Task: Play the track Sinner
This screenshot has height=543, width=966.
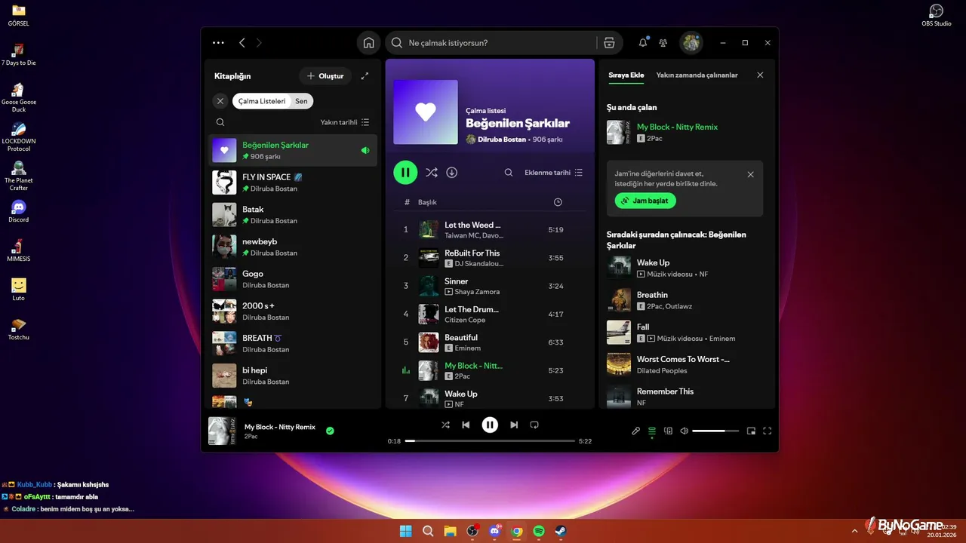Action: pyautogui.click(x=489, y=286)
